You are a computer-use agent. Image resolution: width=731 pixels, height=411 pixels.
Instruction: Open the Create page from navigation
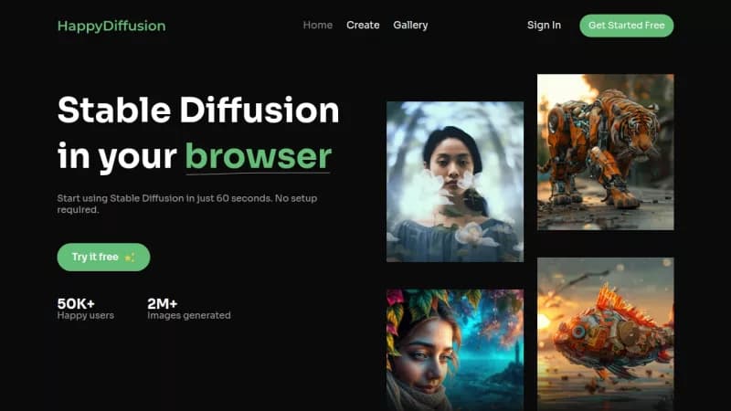coord(363,26)
